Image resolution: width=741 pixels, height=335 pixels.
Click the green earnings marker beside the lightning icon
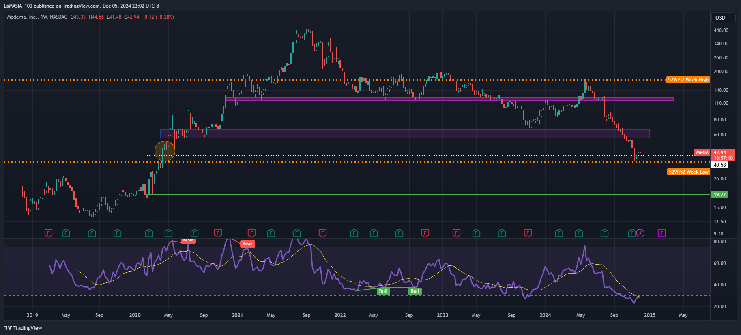click(x=631, y=233)
